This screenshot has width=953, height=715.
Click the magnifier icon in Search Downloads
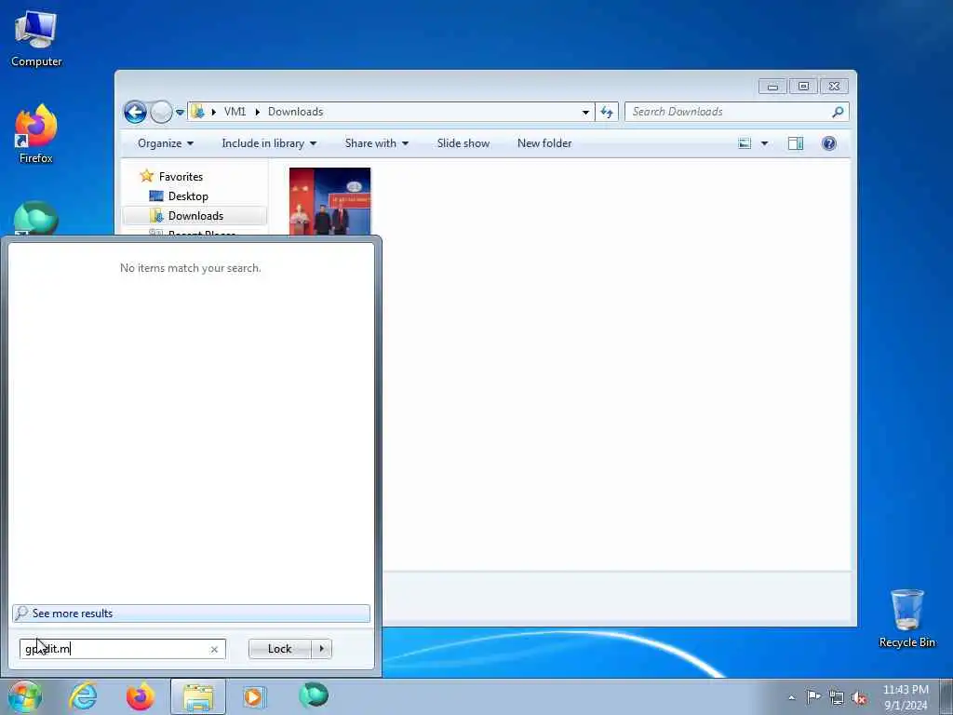tap(839, 112)
